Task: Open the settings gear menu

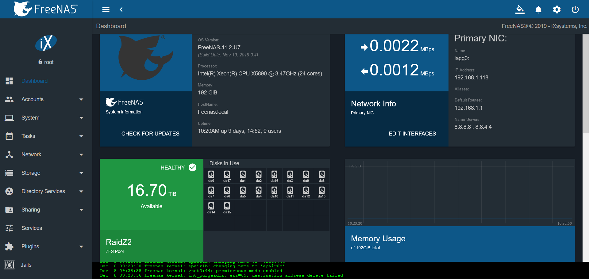Action: click(556, 10)
